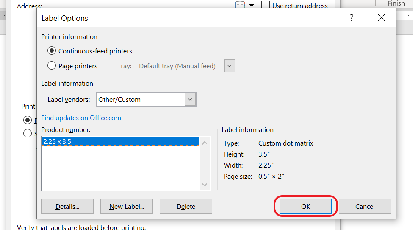
Task: Click the Finish group label in ribbon
Action: 396,3
